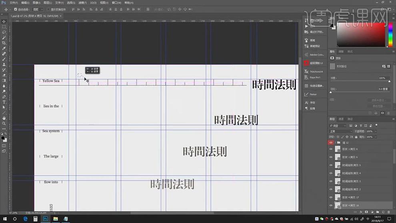Select the Lasso tool
The height and width of the screenshot is (223, 396).
pyautogui.click(x=4, y=32)
